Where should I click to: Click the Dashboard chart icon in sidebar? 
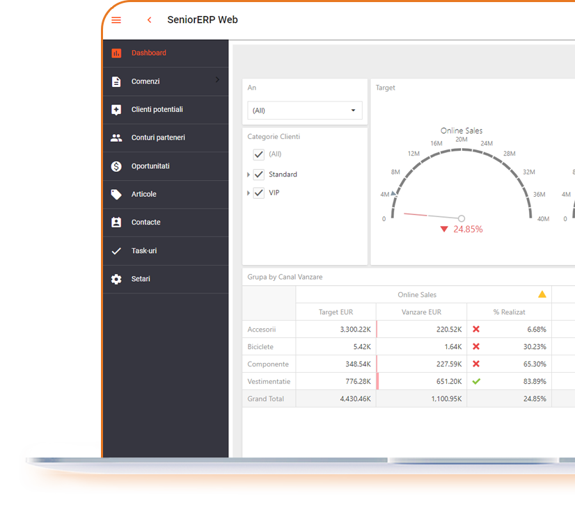coord(116,54)
